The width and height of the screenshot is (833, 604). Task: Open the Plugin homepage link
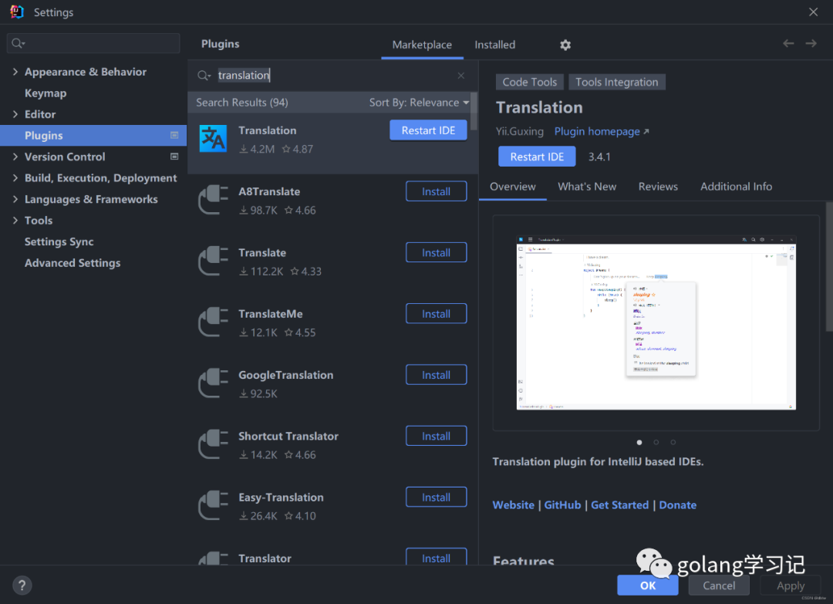tap(602, 131)
